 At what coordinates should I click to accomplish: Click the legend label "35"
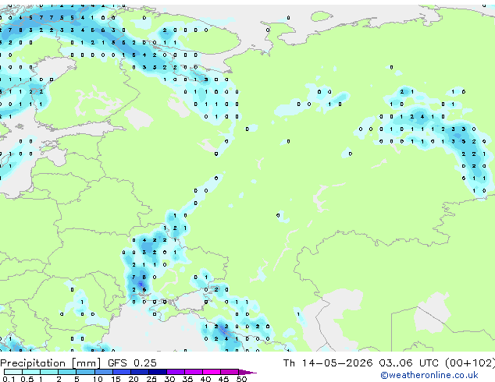[x=187, y=379]
